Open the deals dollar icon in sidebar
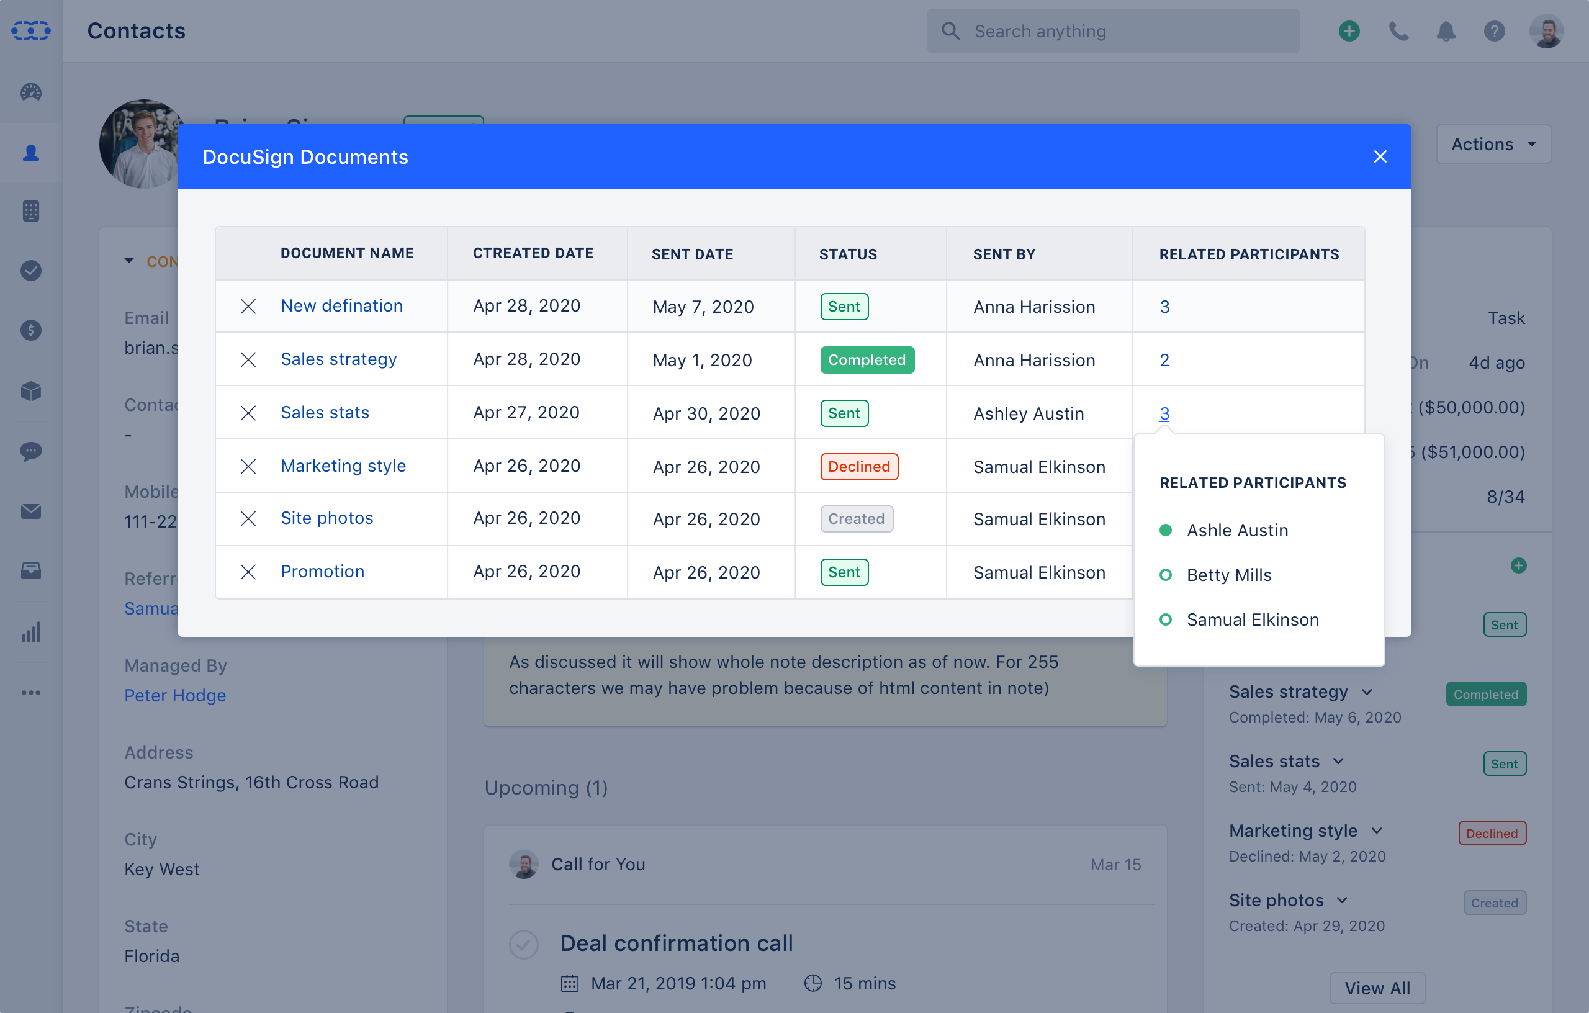1589x1013 pixels. point(31,330)
